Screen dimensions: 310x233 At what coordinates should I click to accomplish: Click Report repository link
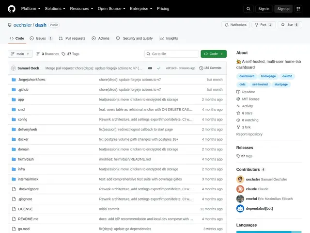pyautogui.click(x=249, y=134)
